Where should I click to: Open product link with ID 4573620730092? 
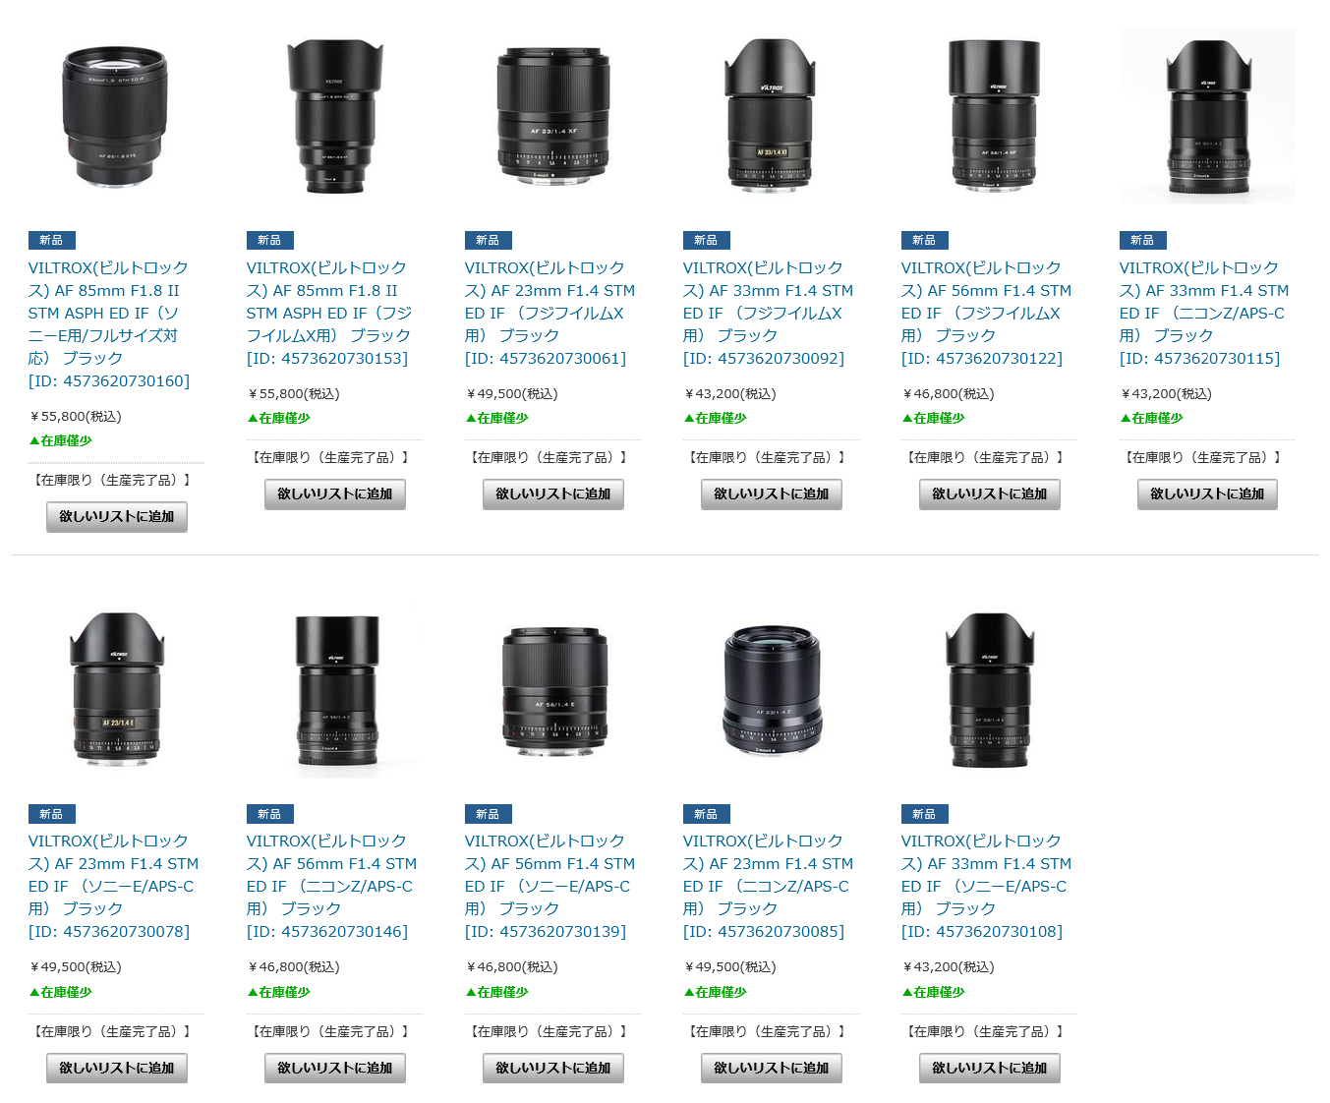(x=769, y=314)
